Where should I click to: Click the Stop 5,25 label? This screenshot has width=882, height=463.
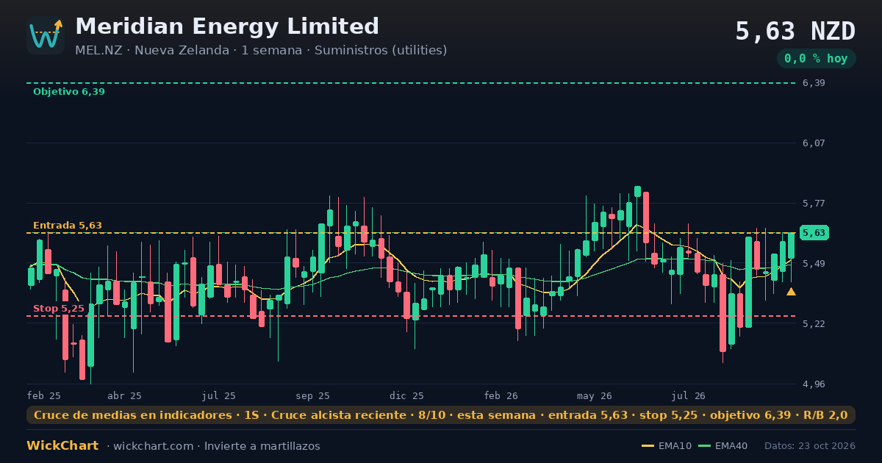[x=59, y=309]
